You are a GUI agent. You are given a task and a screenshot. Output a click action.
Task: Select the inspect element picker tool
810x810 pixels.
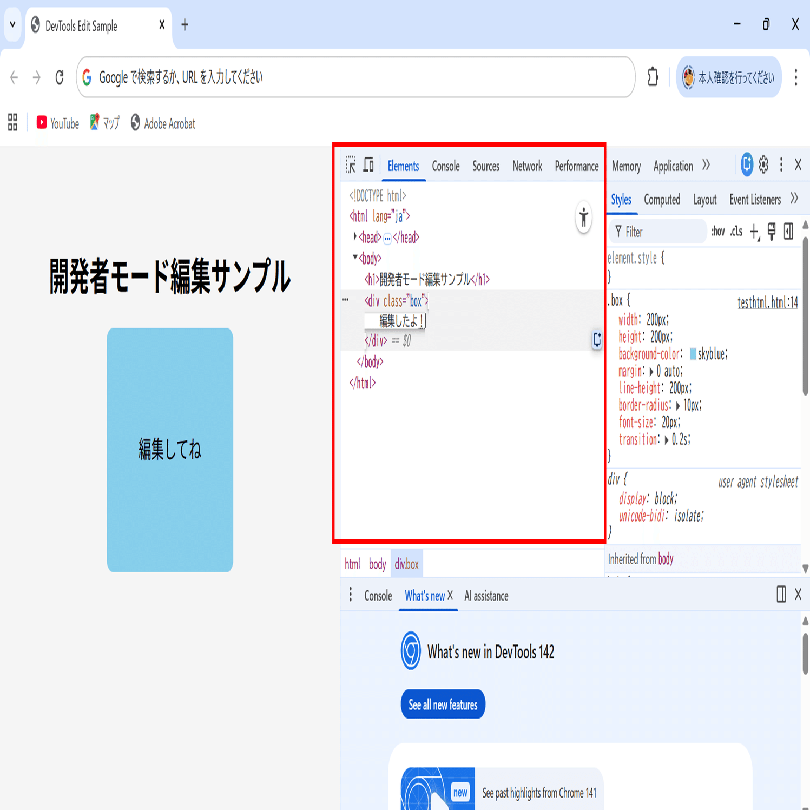click(351, 165)
